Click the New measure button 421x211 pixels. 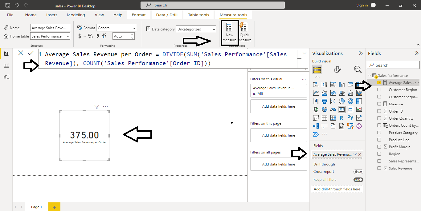point(229,32)
